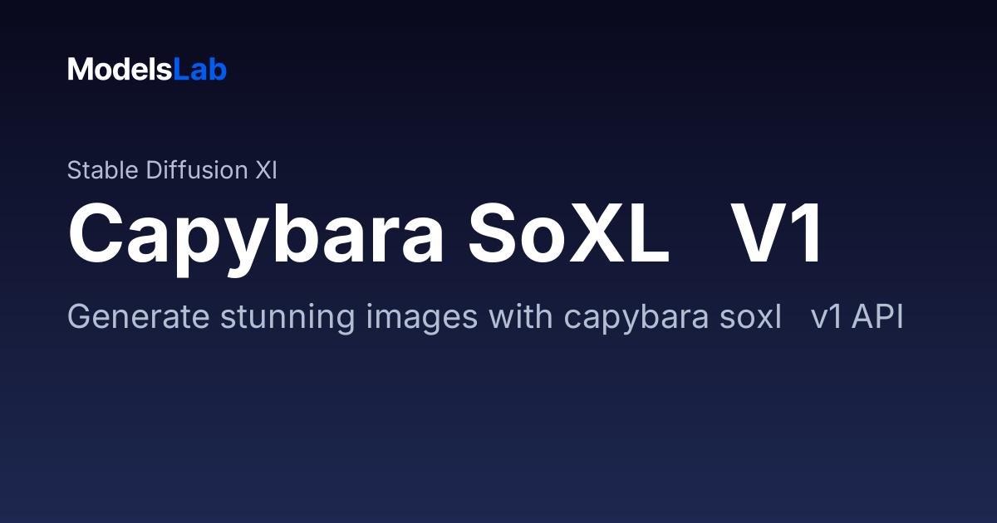
Task: Select the Stable Diffusion Xl category label
Action: 172,170
